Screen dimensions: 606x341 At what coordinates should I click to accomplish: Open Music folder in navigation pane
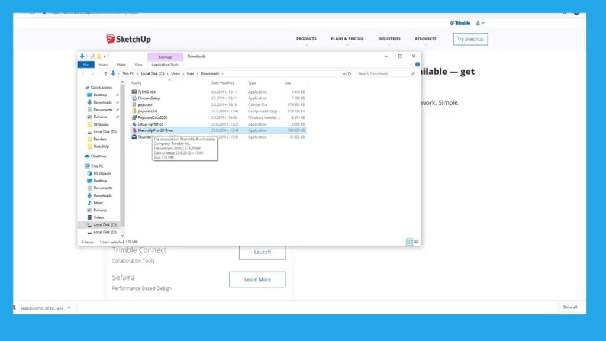[x=98, y=202]
